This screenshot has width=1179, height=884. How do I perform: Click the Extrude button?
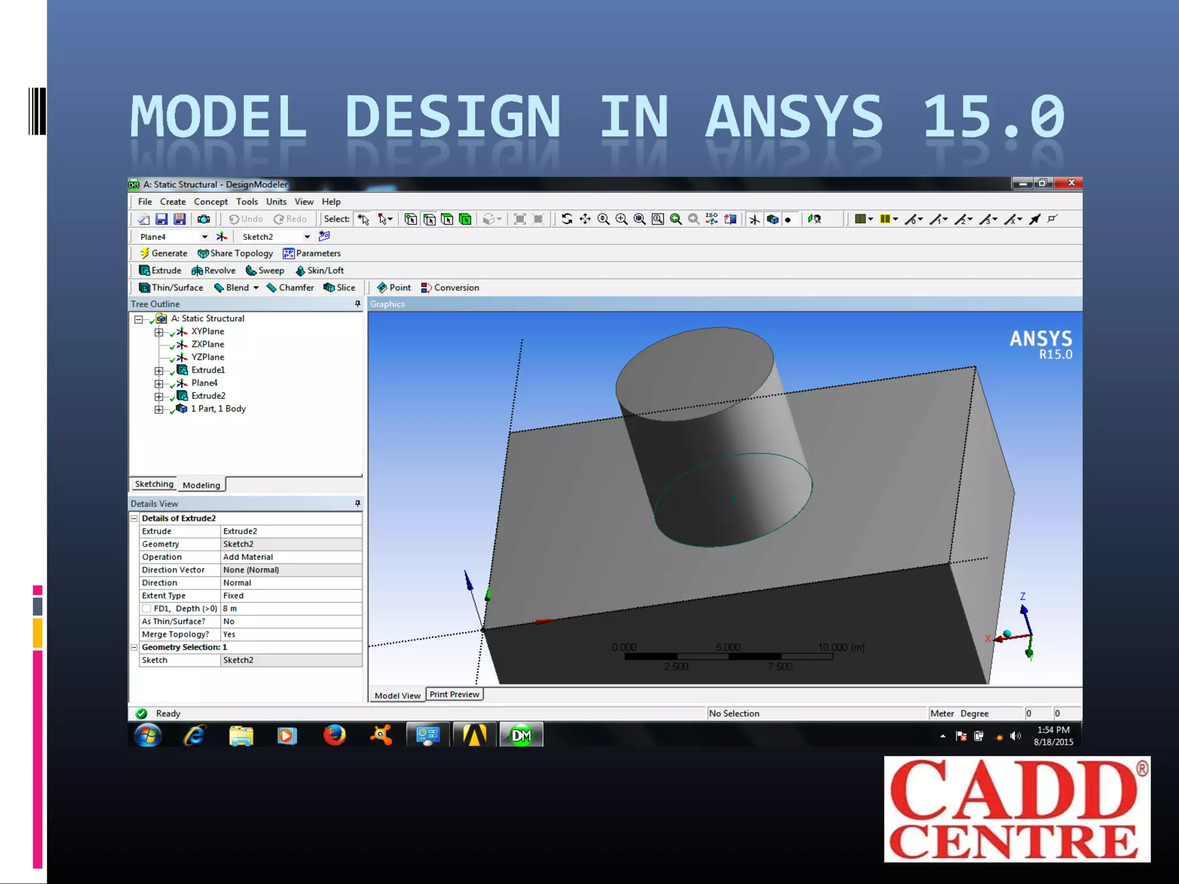[161, 270]
